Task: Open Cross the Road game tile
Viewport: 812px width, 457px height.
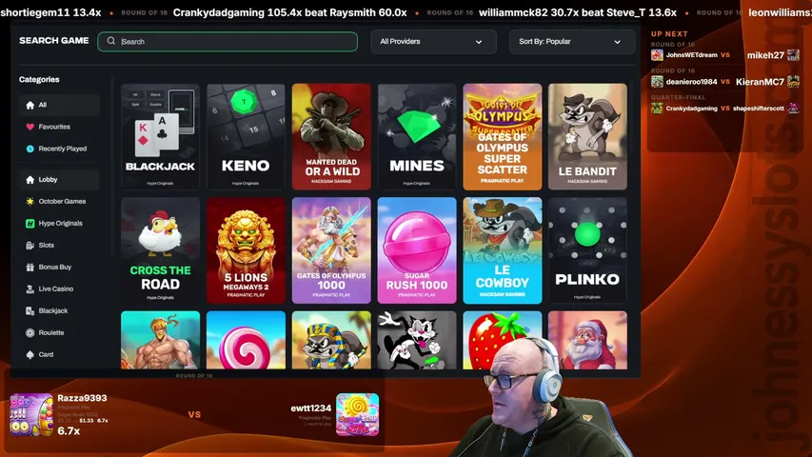Action: coord(160,250)
